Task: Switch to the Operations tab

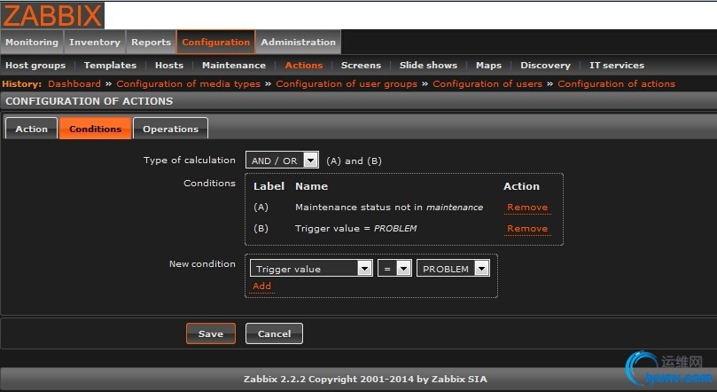Action: click(170, 129)
